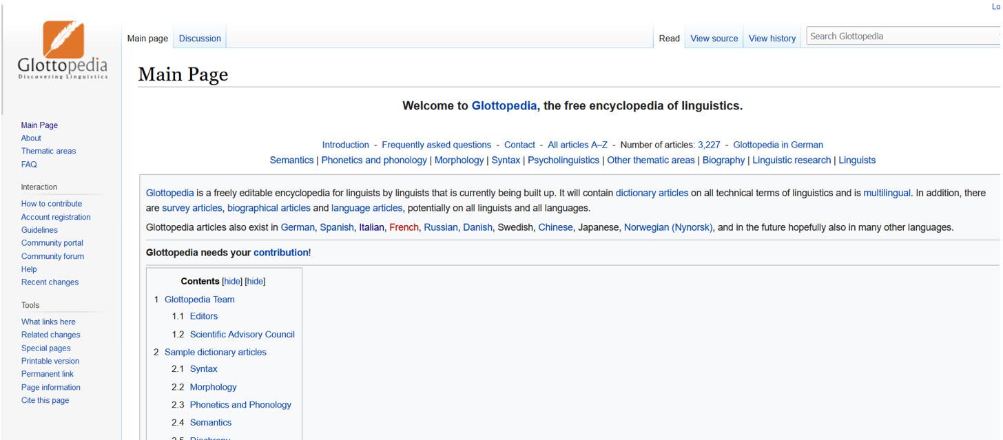This screenshot has width=1003, height=440.
Task: Open Account registration link
Action: pos(56,218)
